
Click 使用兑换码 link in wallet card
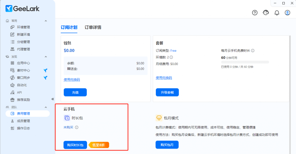click(x=72, y=80)
